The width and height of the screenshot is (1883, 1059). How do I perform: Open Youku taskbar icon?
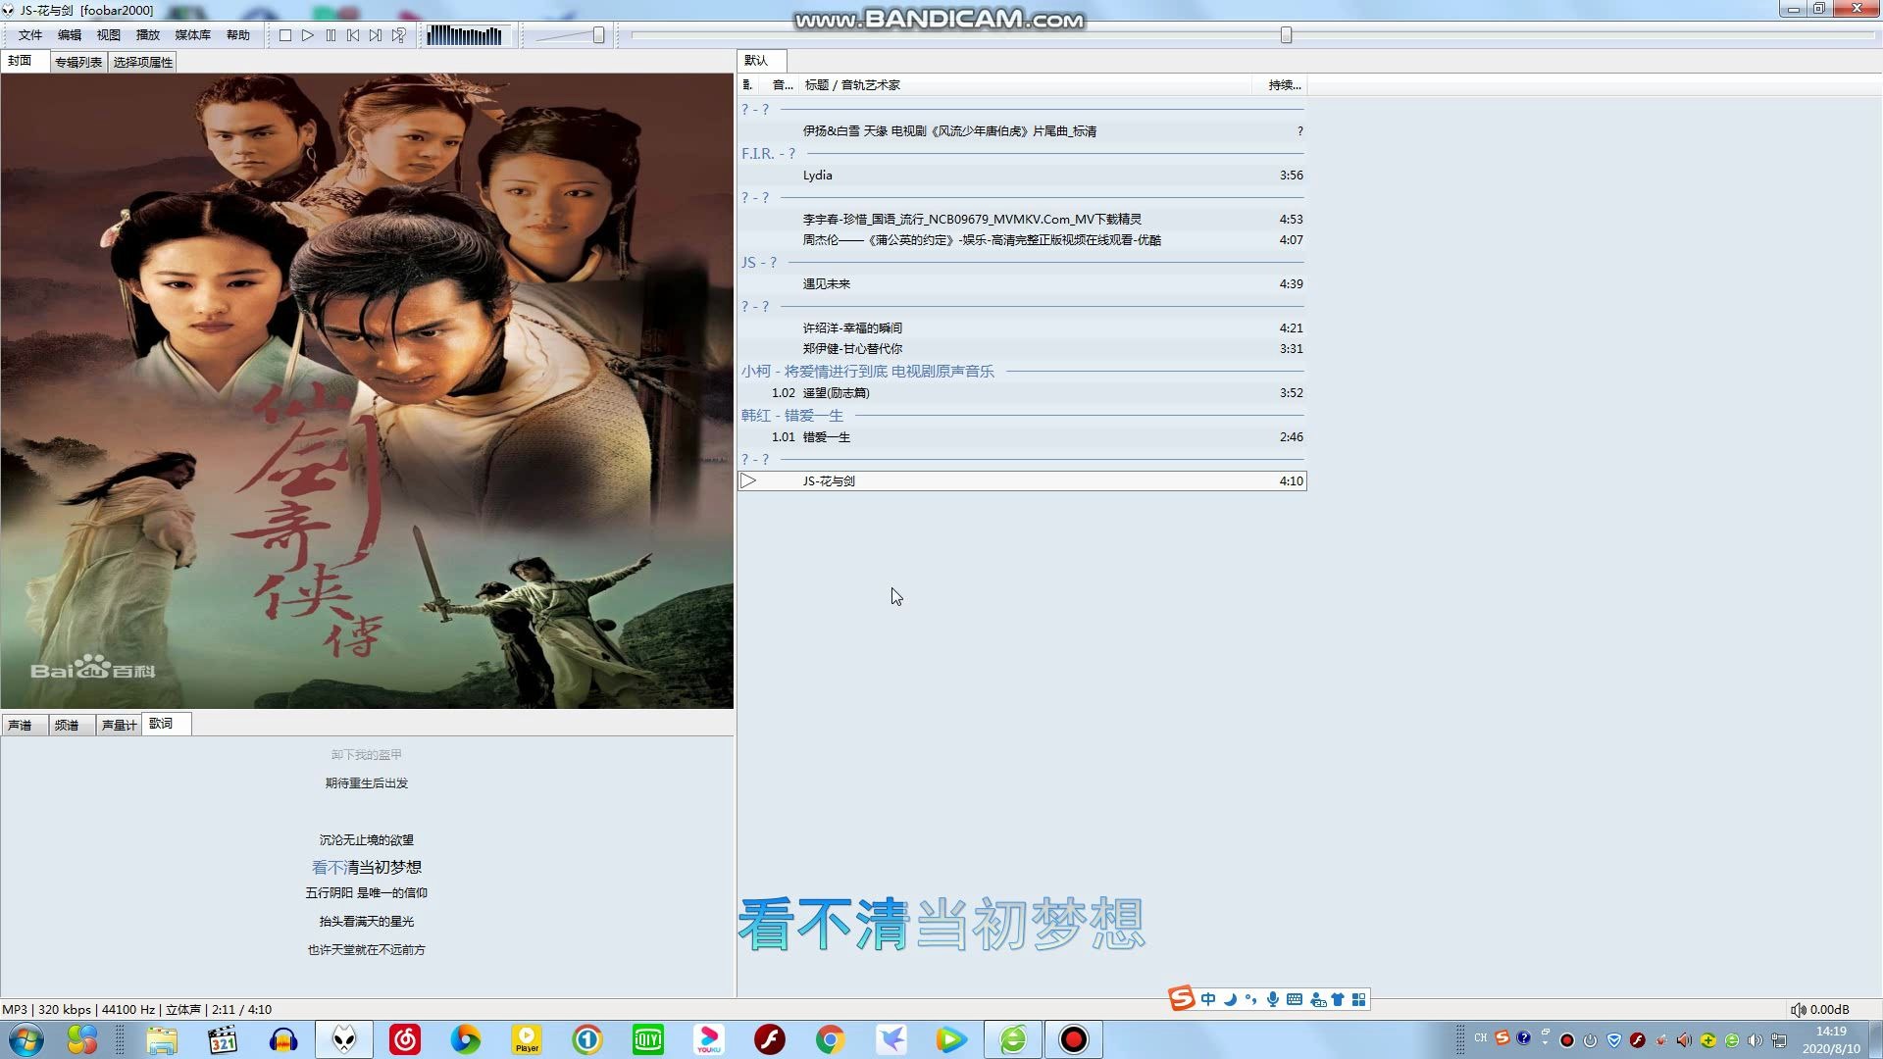709,1039
